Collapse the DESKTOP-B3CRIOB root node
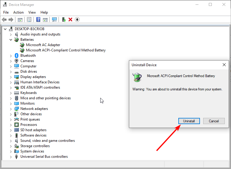Viewport: 231px width, 169px height. 5,29
